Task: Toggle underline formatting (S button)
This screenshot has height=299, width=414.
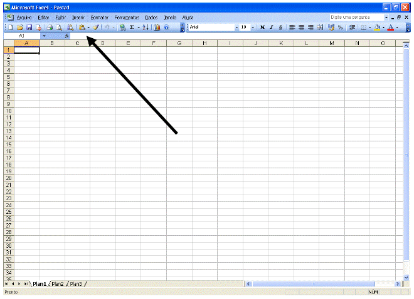Action: click(280, 28)
